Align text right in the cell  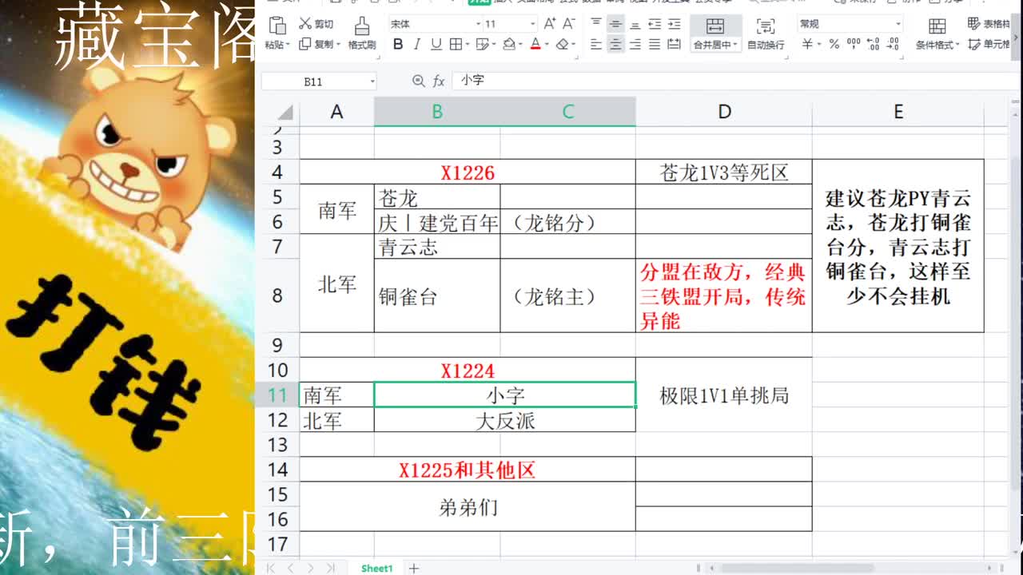(x=635, y=45)
